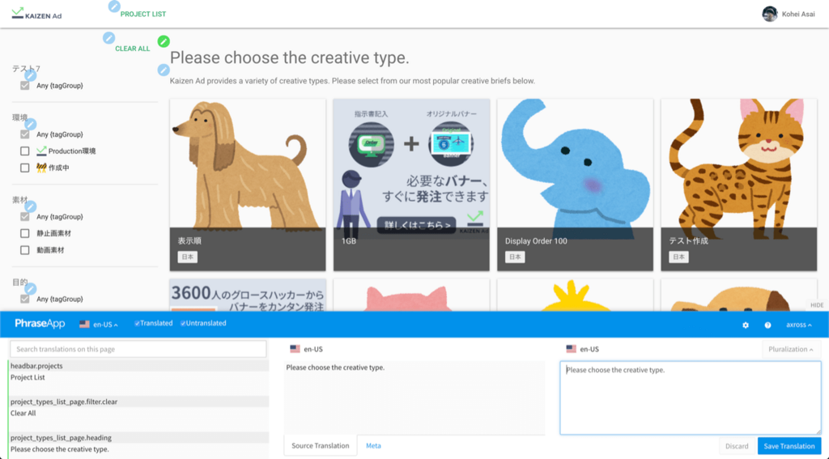Check the 作成中 checkbox
Image resolution: width=829 pixels, height=459 pixels.
pyautogui.click(x=25, y=168)
